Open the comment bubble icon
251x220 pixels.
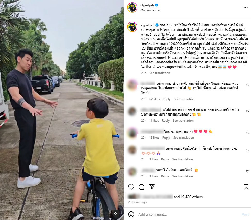142,187
